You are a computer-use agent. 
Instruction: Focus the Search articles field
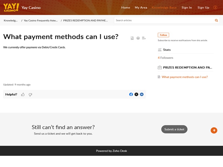point(164,20)
